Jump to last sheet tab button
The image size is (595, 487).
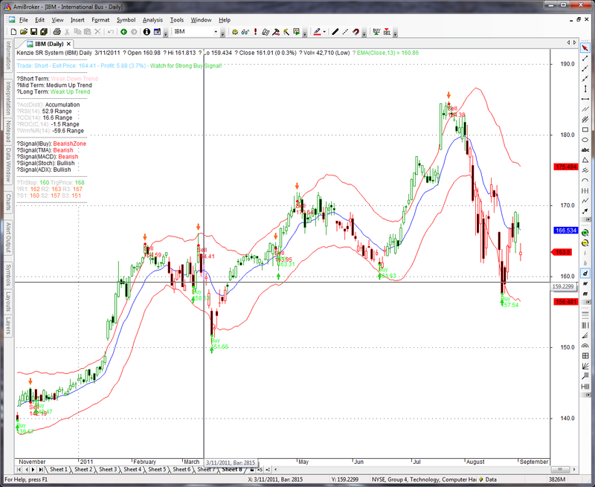click(41, 470)
